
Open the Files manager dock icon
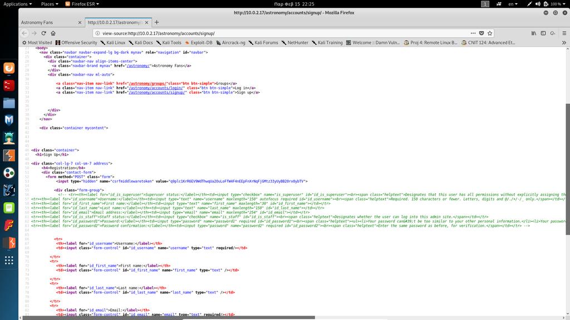(x=9, y=103)
